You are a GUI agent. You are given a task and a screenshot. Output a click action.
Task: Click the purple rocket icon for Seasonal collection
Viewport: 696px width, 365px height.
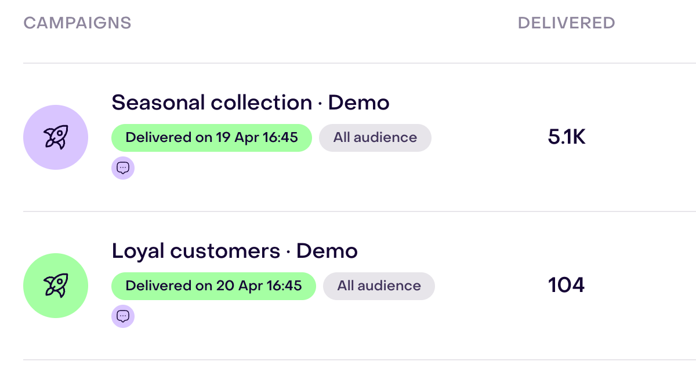point(56,137)
